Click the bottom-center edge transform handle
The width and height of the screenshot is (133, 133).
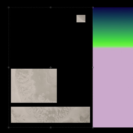pyautogui.click(x=51, y=127)
